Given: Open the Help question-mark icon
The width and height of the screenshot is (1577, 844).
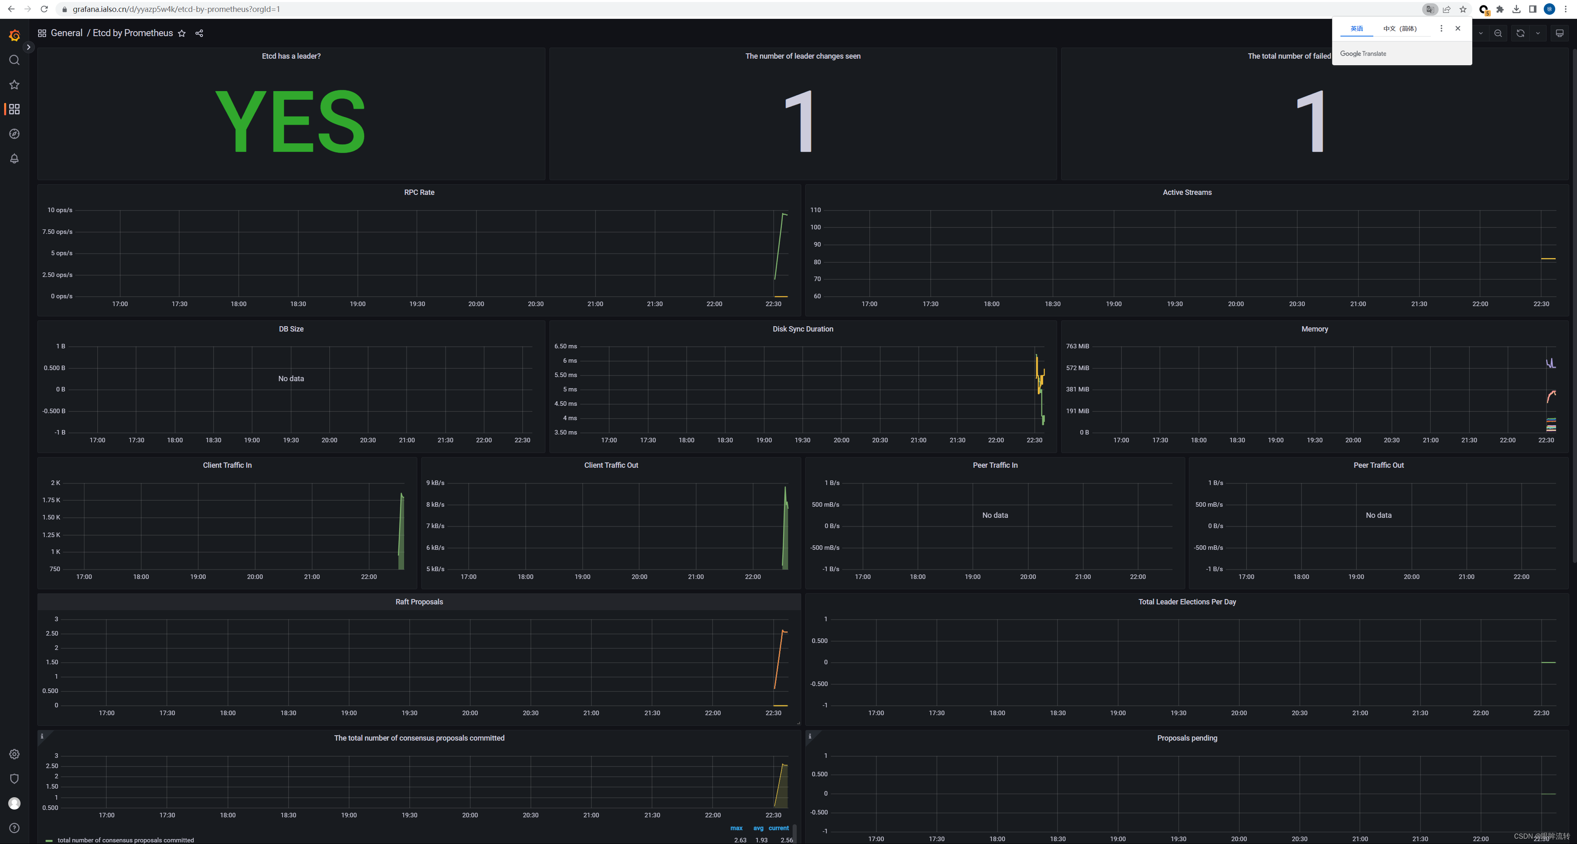Looking at the screenshot, I should (15, 828).
